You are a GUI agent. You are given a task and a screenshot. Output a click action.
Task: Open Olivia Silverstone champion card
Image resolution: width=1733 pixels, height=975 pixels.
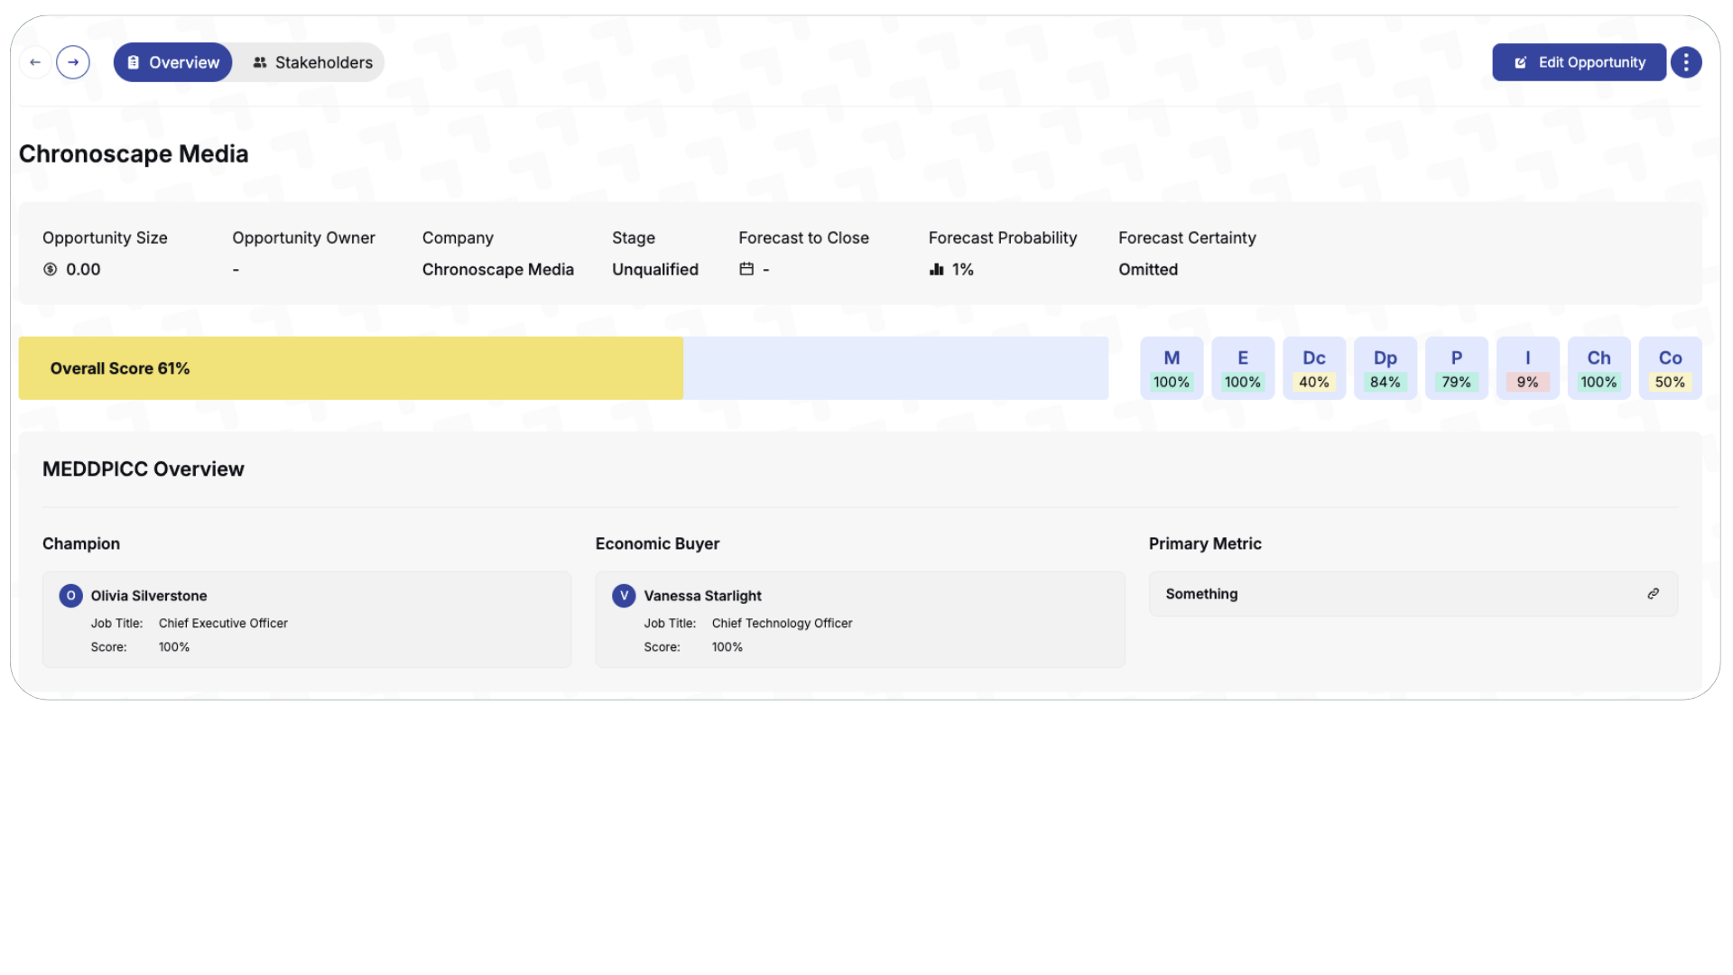click(307, 619)
